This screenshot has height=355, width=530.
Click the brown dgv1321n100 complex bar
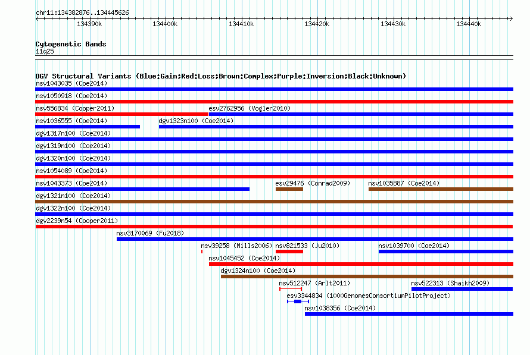tap(275, 202)
